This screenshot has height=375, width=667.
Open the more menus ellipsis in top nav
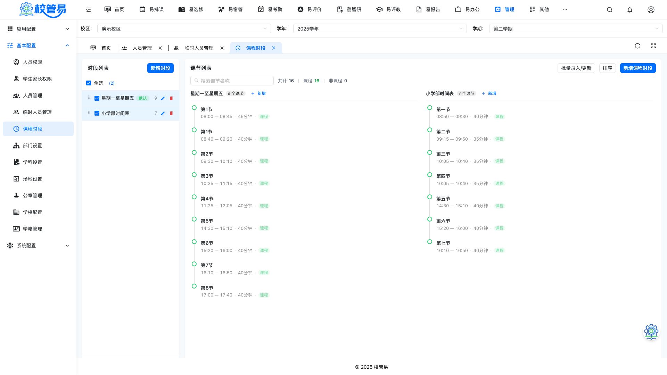click(565, 10)
